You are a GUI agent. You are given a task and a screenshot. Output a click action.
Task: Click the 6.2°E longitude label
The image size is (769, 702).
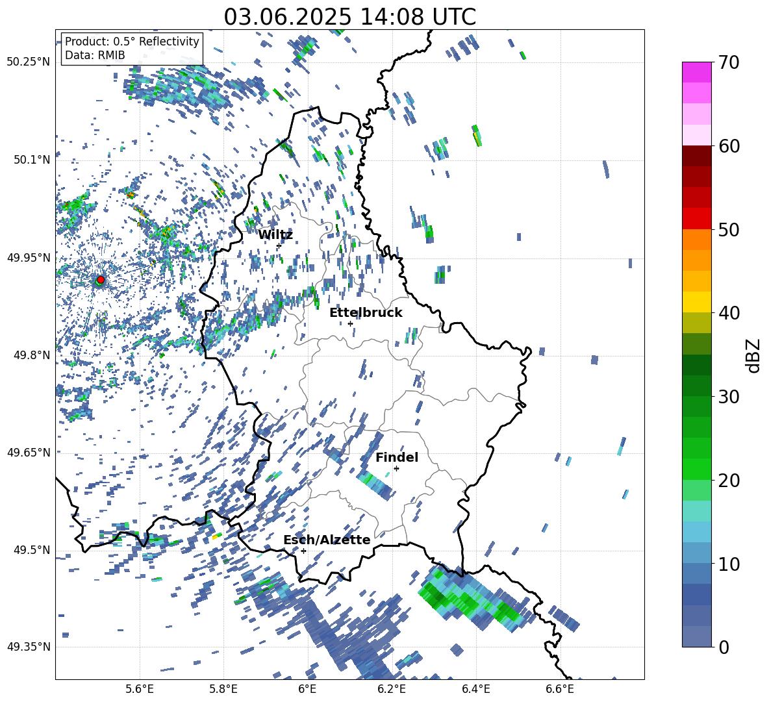392,689
